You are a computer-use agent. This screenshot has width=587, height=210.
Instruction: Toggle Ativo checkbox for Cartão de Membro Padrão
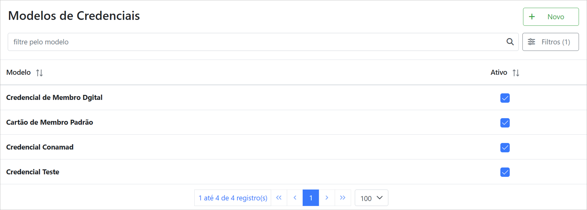505,123
